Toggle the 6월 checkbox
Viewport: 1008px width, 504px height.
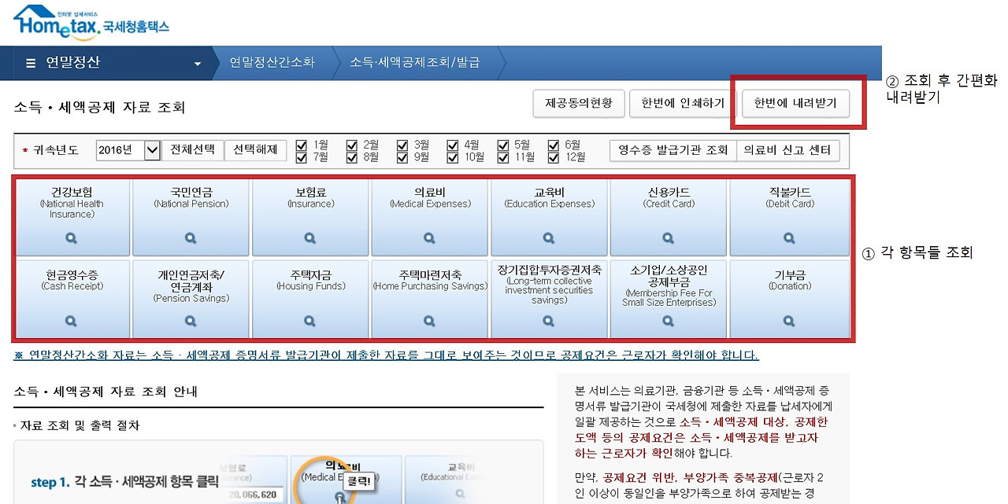point(554,145)
